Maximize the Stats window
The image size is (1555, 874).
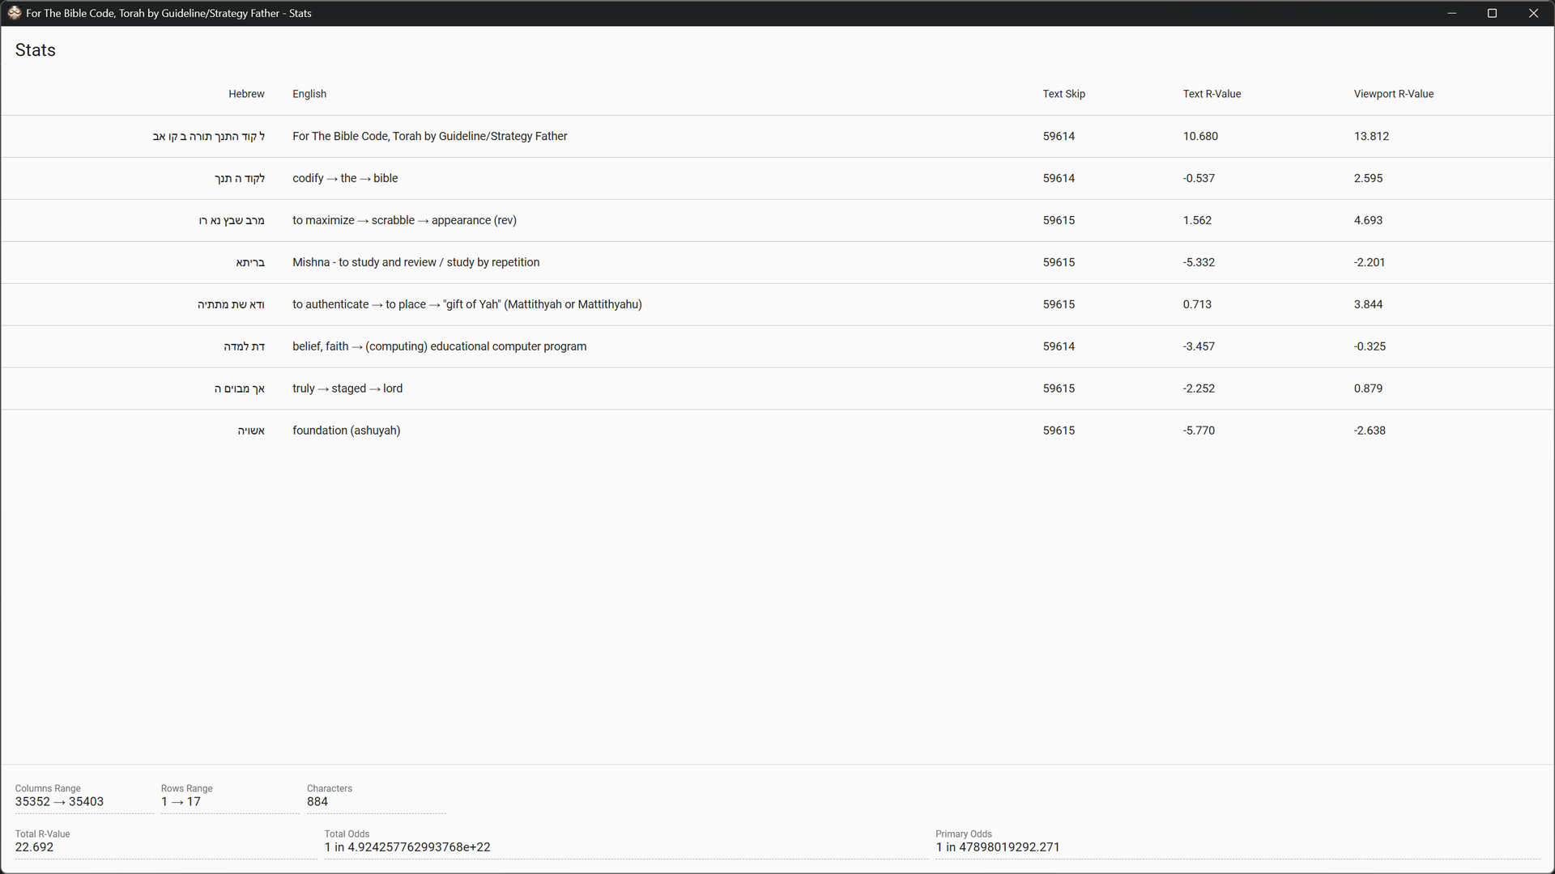(1492, 13)
